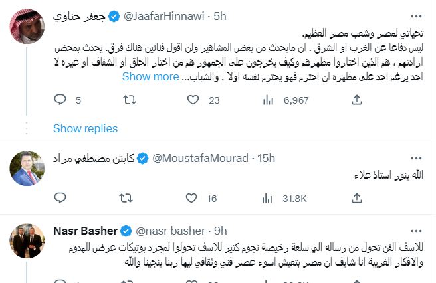
Task: Share Jaafar Hinnawi's tweet
Action: (x=357, y=100)
